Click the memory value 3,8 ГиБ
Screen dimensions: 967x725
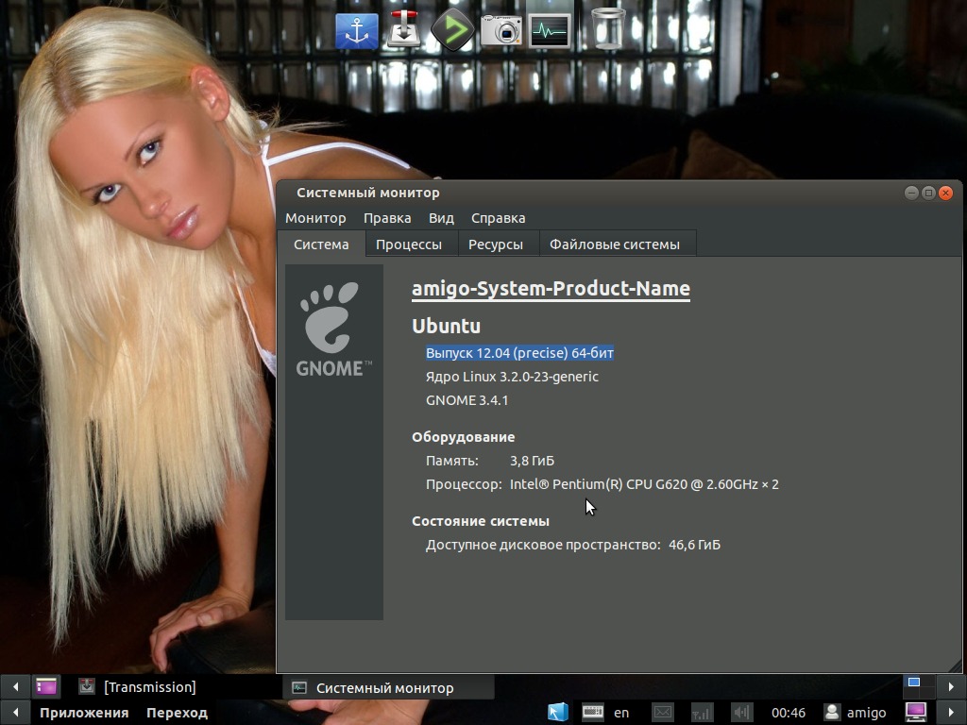[533, 461]
